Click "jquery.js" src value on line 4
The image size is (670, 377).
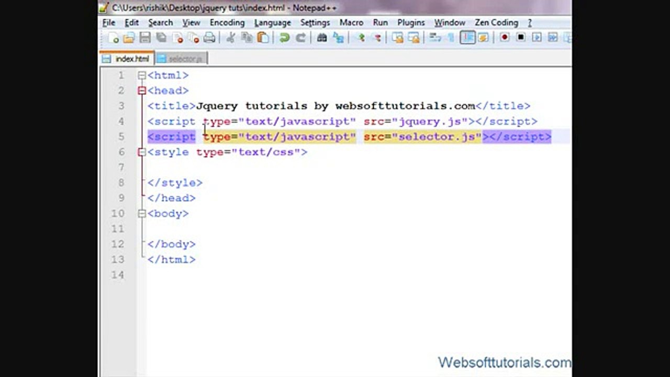(430, 121)
